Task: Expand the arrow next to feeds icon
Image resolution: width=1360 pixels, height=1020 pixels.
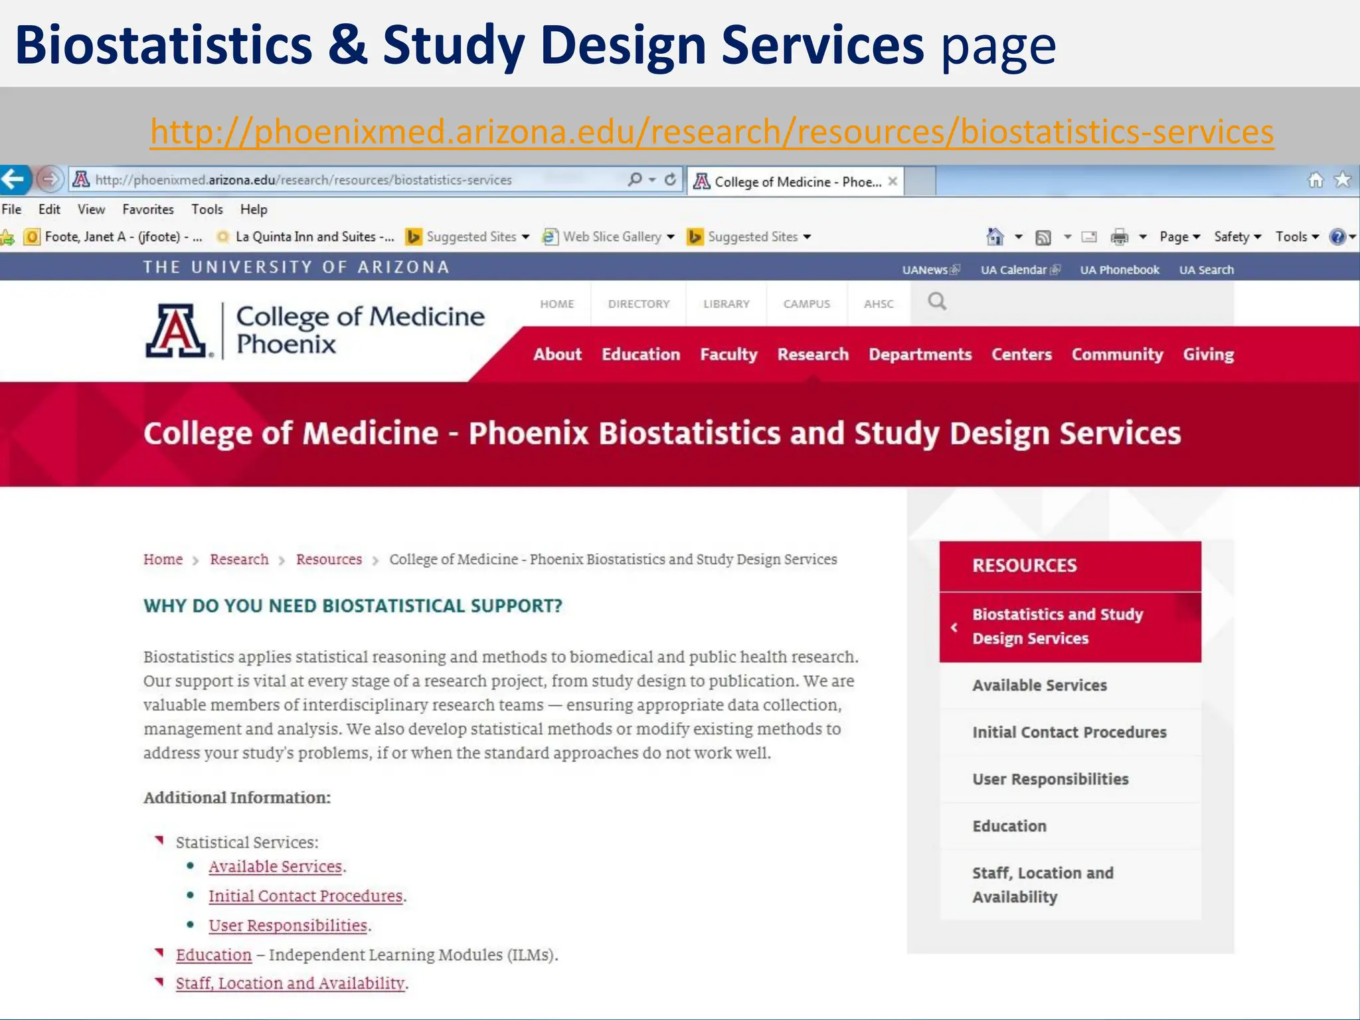Action: tap(1067, 237)
